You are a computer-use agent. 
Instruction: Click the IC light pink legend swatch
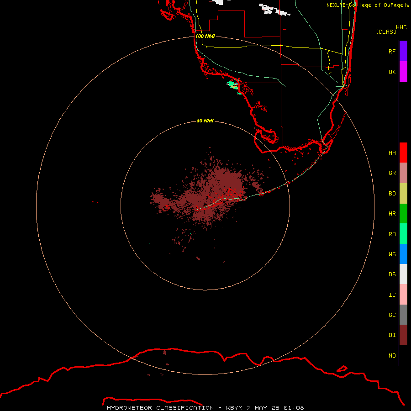403,295
